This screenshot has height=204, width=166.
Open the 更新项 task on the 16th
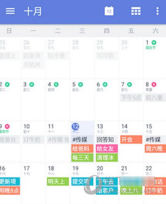[10, 182]
